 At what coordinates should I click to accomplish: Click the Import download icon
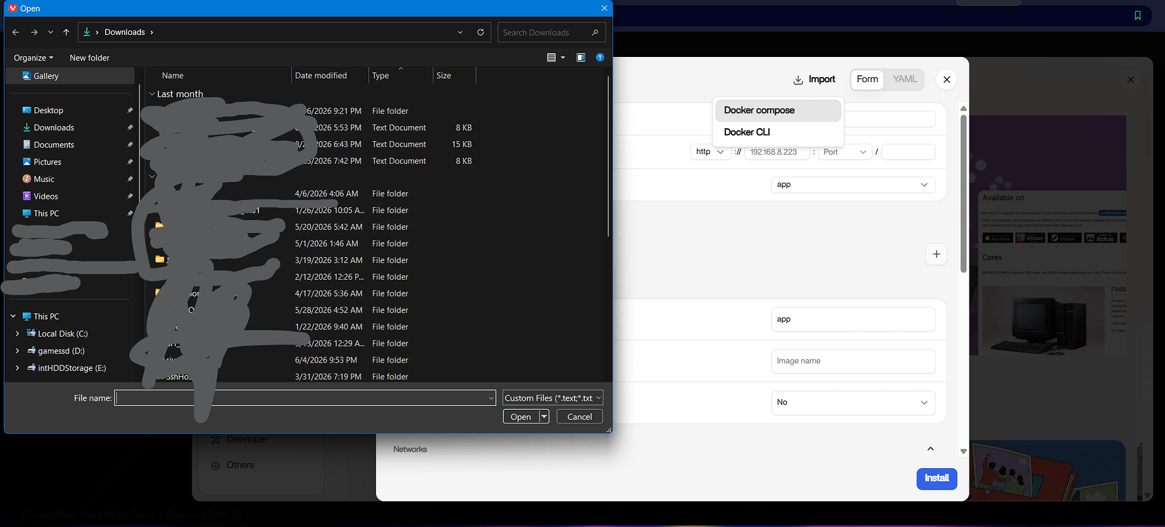coord(798,80)
